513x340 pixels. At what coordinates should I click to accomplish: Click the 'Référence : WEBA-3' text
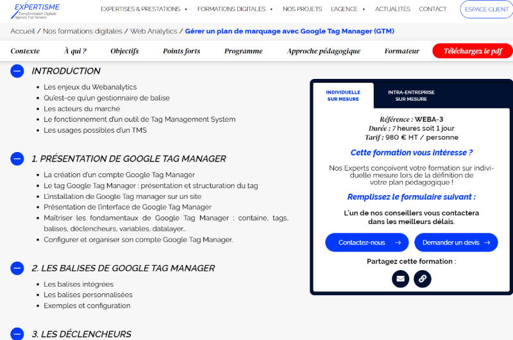[x=411, y=119]
